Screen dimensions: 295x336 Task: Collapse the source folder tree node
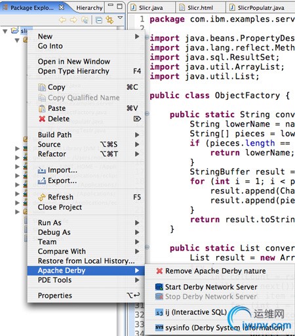click(x=17, y=41)
